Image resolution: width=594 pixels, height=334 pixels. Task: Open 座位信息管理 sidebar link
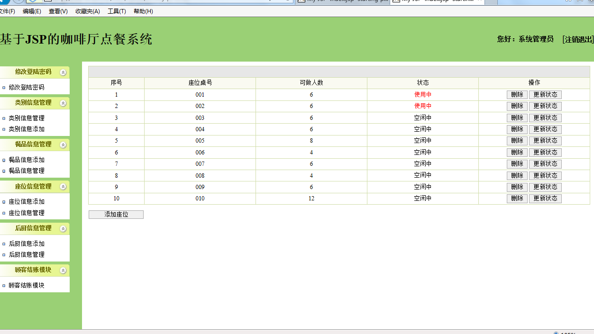(x=27, y=213)
